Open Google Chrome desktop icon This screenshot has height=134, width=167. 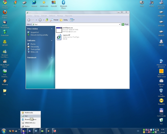tap(4, 3)
